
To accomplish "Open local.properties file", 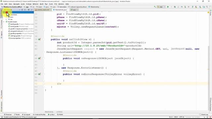I will [20, 38].
